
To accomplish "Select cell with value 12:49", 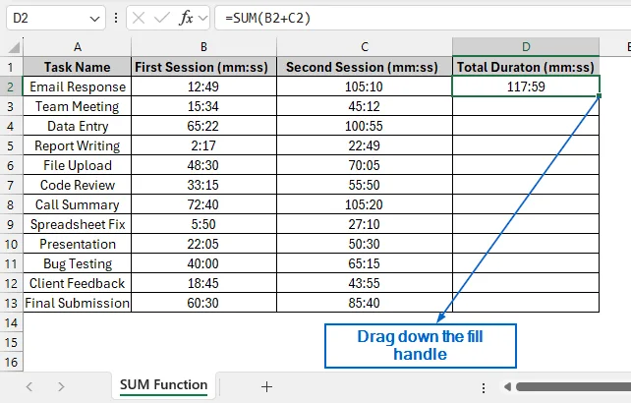I will [x=204, y=86].
